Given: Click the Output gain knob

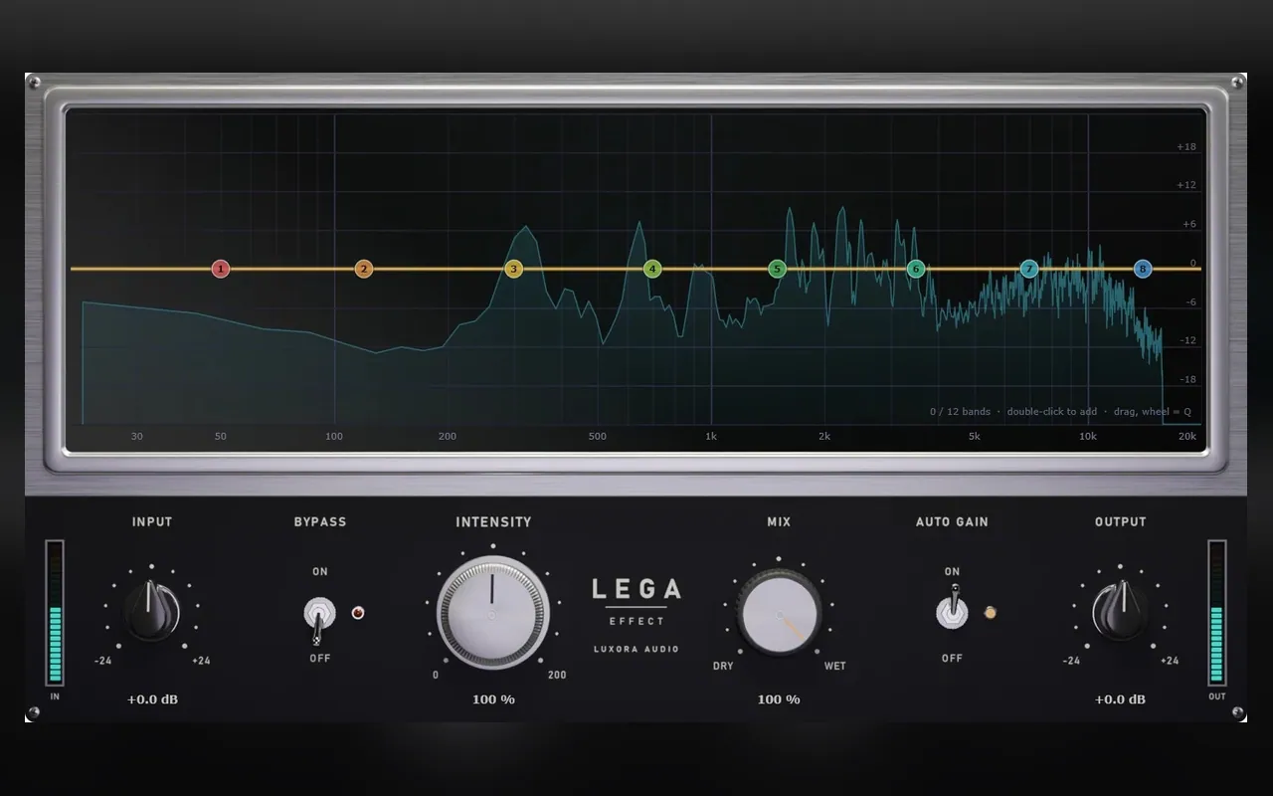Looking at the screenshot, I should (x=1120, y=612).
